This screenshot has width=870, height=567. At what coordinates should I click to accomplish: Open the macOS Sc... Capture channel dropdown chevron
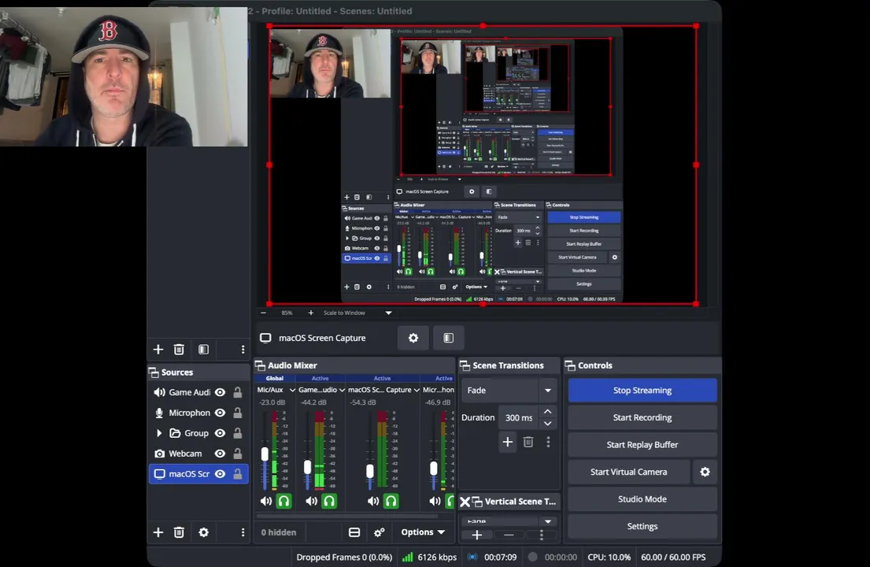416,390
